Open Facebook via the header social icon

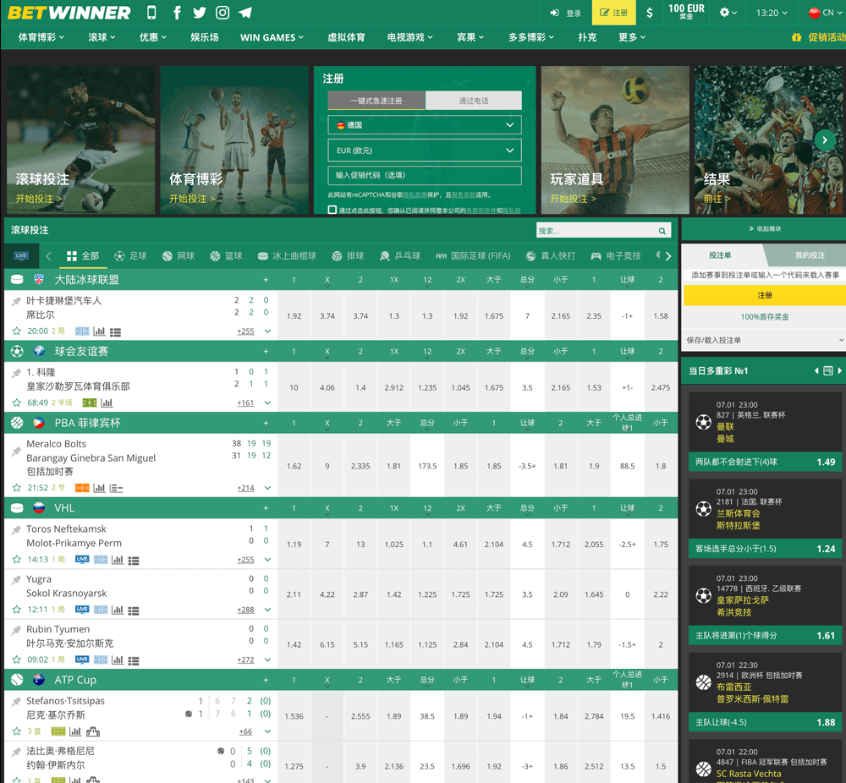point(177,13)
